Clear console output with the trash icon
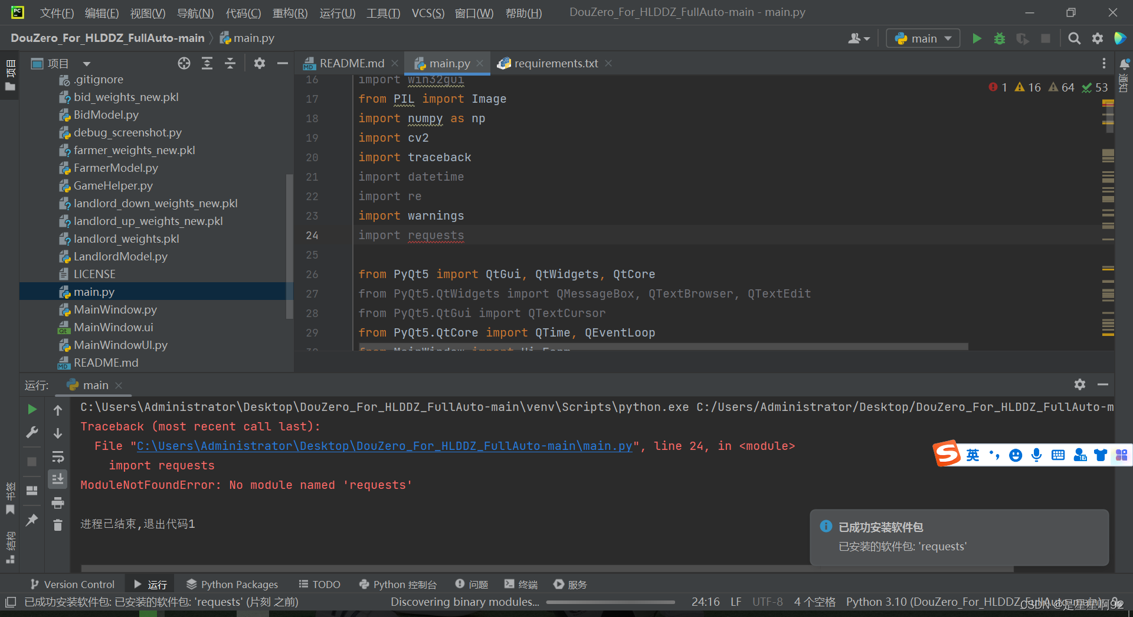 (58, 525)
